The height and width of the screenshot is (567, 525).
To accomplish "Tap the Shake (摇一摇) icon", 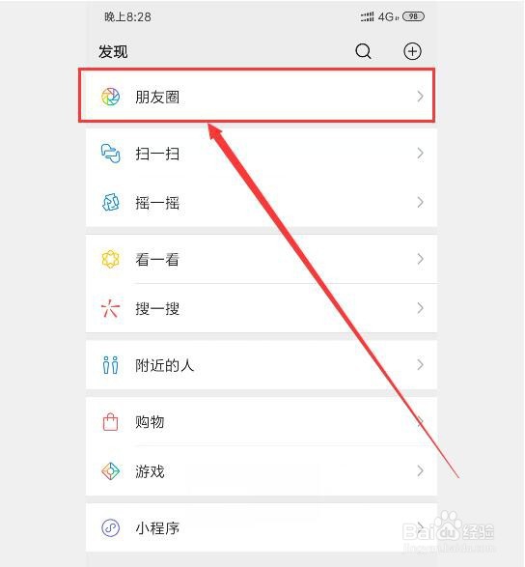I will pos(110,202).
